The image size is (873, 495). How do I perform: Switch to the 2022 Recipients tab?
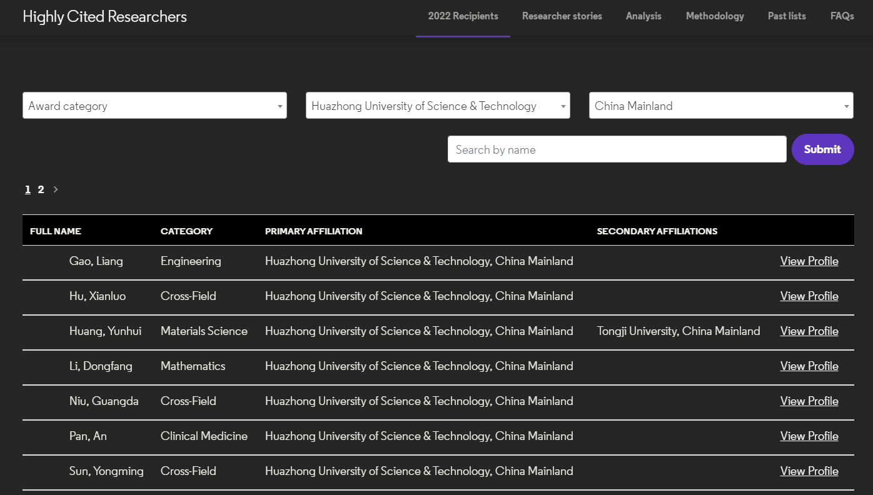click(463, 16)
